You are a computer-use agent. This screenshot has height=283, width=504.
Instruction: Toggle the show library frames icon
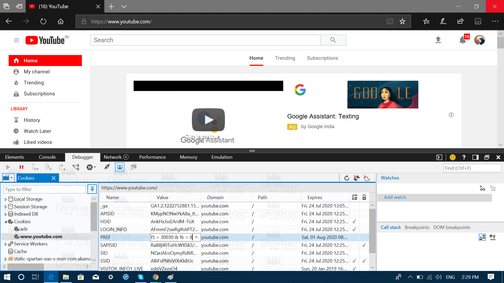point(482,237)
